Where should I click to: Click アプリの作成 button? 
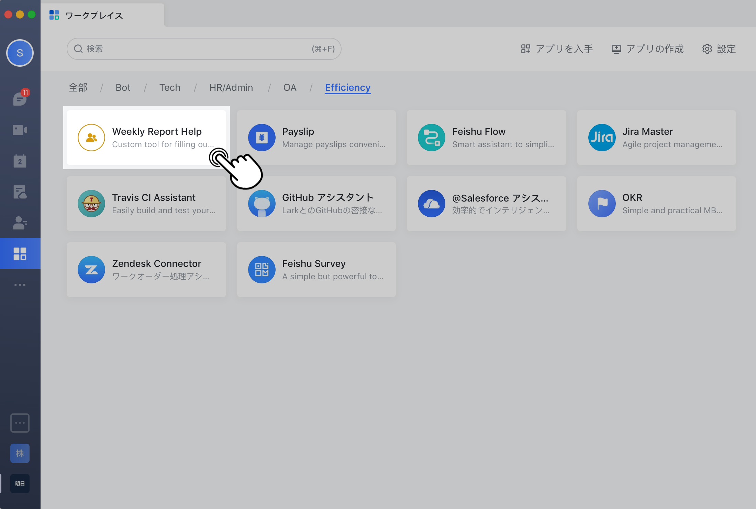click(647, 49)
